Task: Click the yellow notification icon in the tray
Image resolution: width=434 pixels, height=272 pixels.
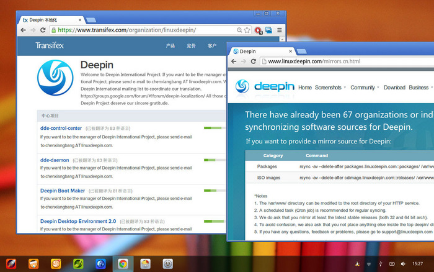Action: pyautogui.click(x=357, y=264)
